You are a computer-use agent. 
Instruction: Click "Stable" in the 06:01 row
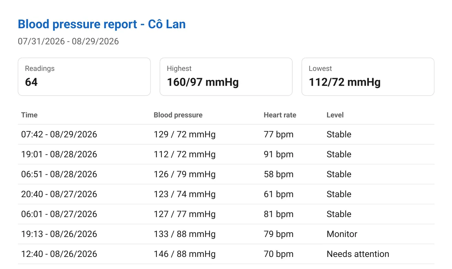339,214
